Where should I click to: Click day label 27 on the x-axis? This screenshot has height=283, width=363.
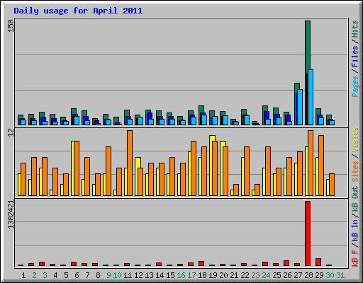(x=298, y=275)
